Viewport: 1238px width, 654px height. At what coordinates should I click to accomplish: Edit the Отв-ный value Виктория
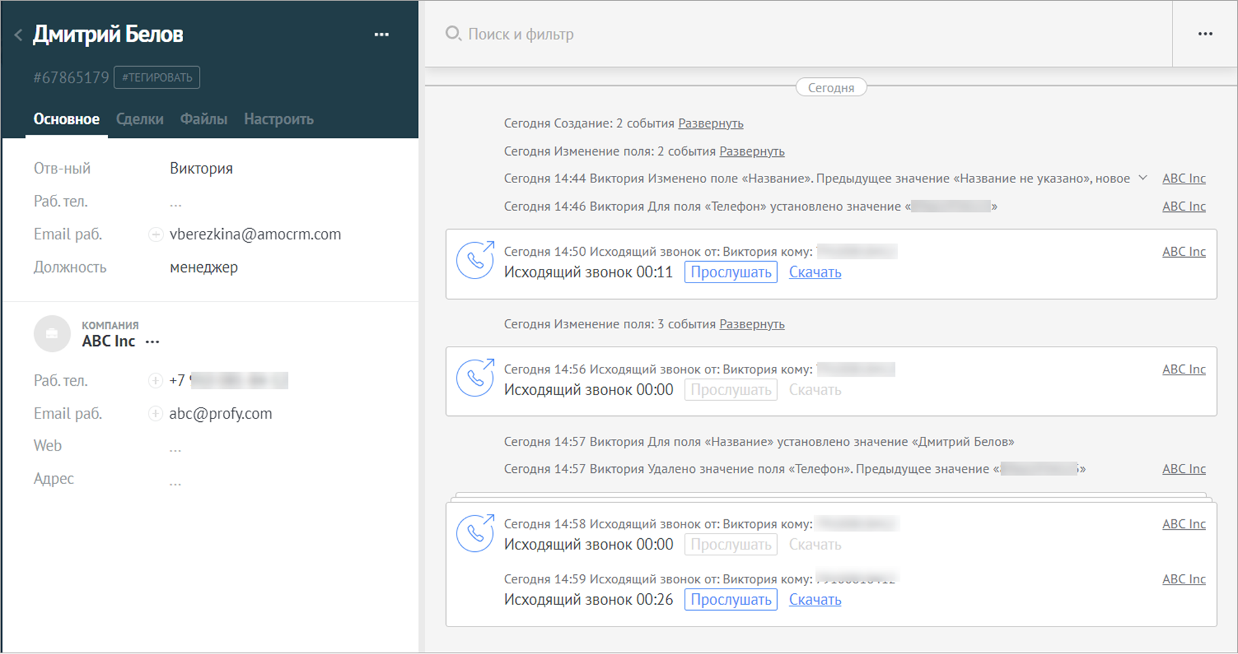pos(201,168)
